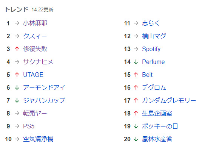Viewport: 202px width, 153px height.
Task: Open the ジャパンカップ trend link
Action: click(44, 100)
